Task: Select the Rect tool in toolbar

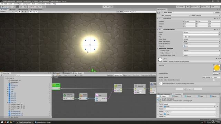Action: [17, 7]
